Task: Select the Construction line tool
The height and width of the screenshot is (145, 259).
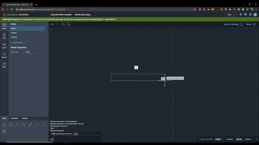Action: pos(36,125)
